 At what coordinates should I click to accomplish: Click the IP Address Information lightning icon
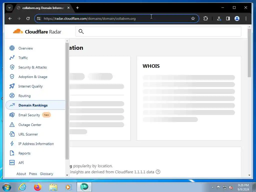point(12,144)
